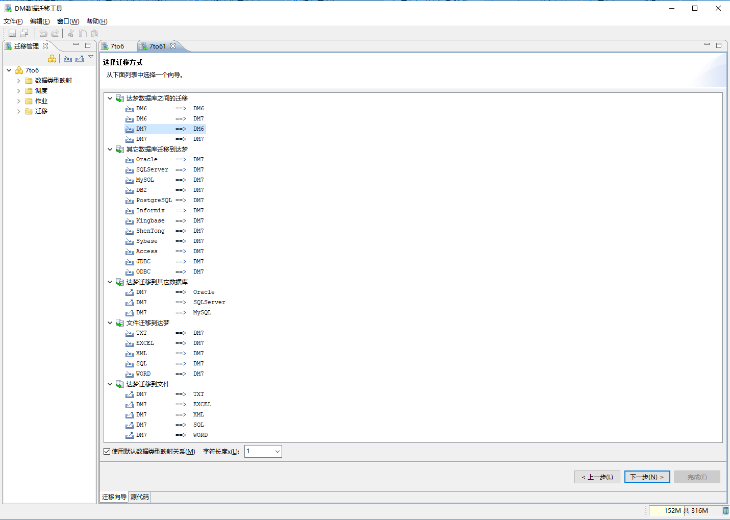
Task: Select DM7 ==> DM7 migration
Action: click(x=165, y=139)
